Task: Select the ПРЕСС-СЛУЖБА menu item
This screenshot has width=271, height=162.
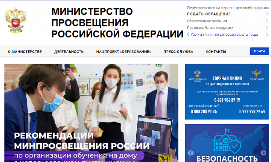Action: (x=178, y=52)
